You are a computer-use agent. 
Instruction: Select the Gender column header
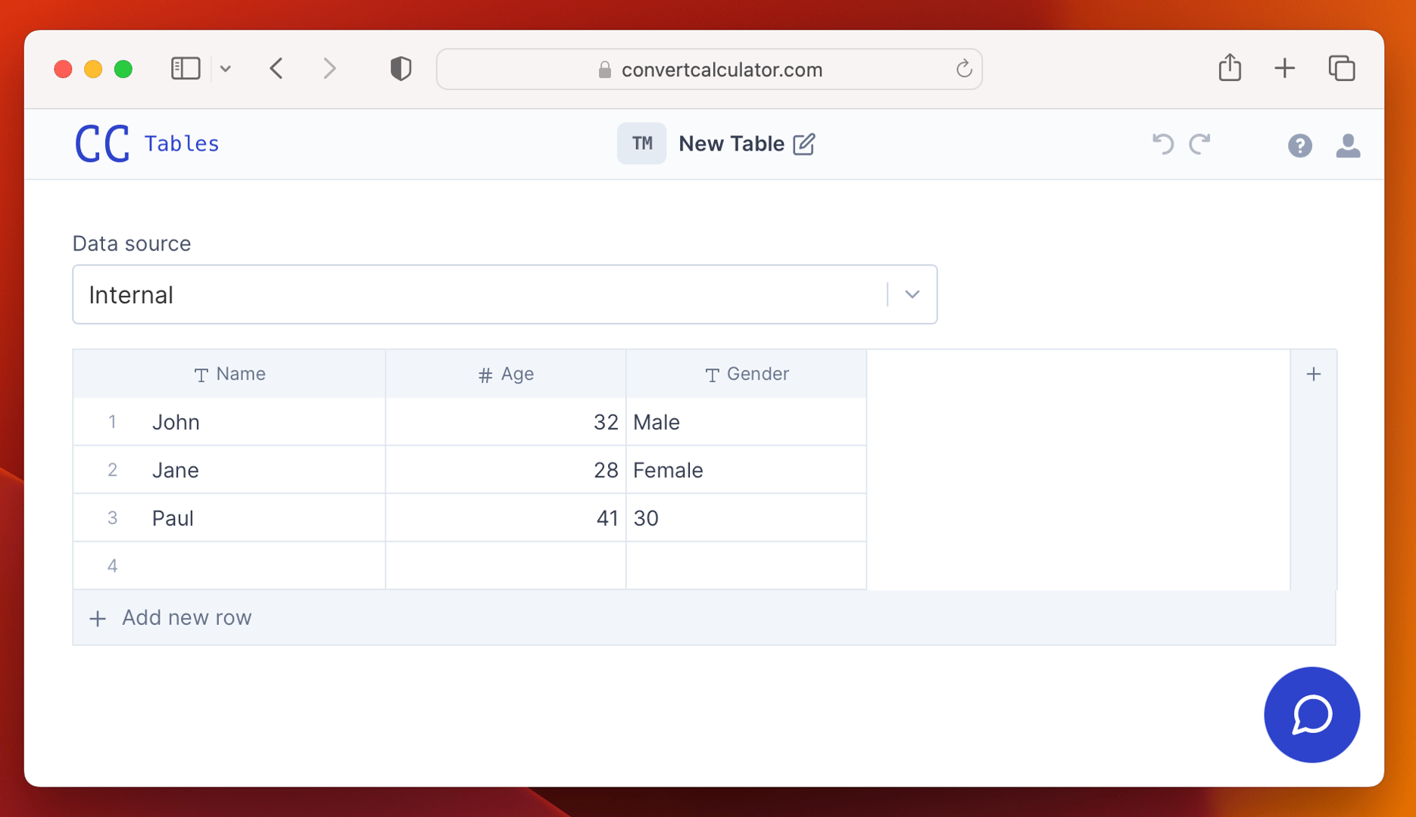click(747, 374)
